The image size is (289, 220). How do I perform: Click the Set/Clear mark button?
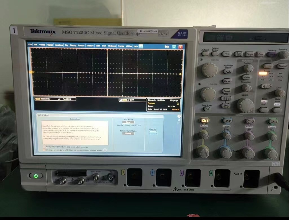coord(226,106)
